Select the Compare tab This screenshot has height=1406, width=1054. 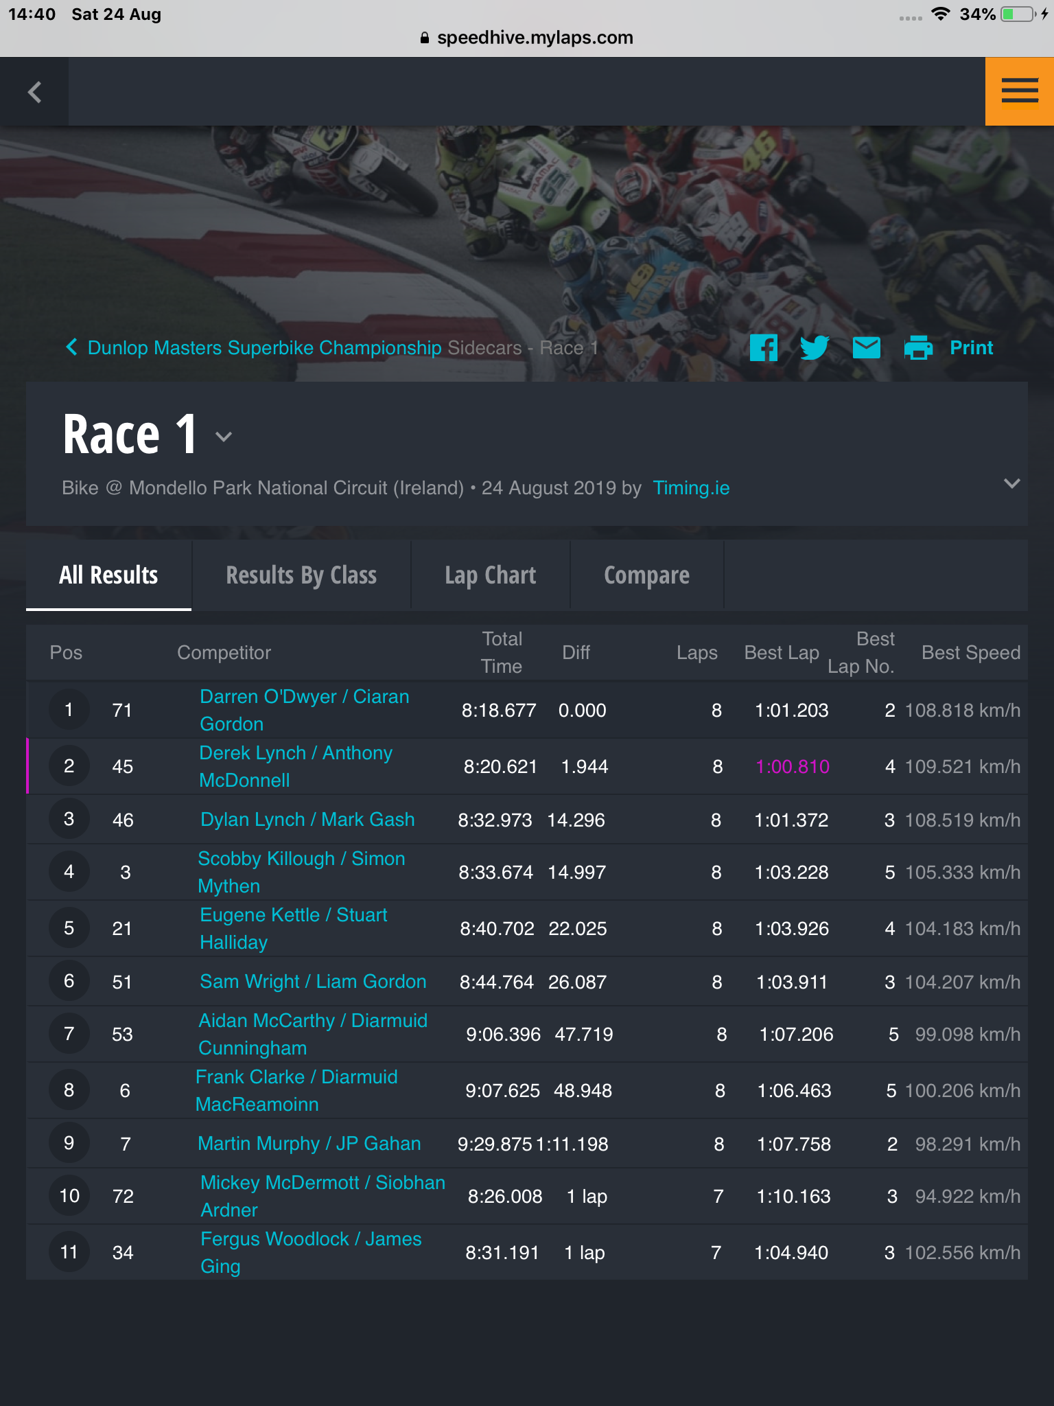point(646,575)
